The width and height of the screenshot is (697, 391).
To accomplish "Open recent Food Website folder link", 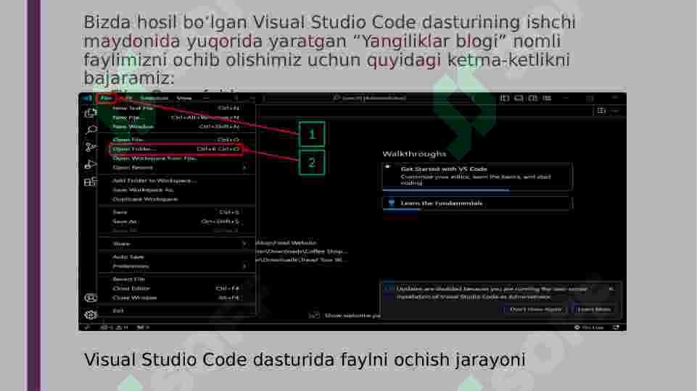I will click(x=286, y=243).
